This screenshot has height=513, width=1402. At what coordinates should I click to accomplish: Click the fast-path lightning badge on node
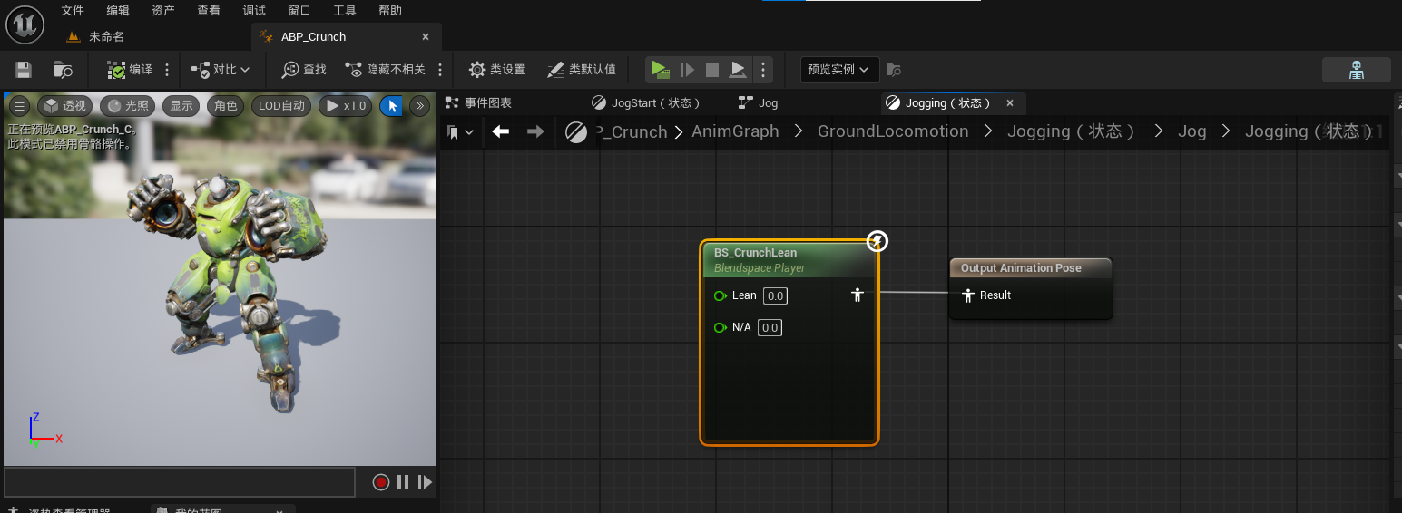[877, 241]
